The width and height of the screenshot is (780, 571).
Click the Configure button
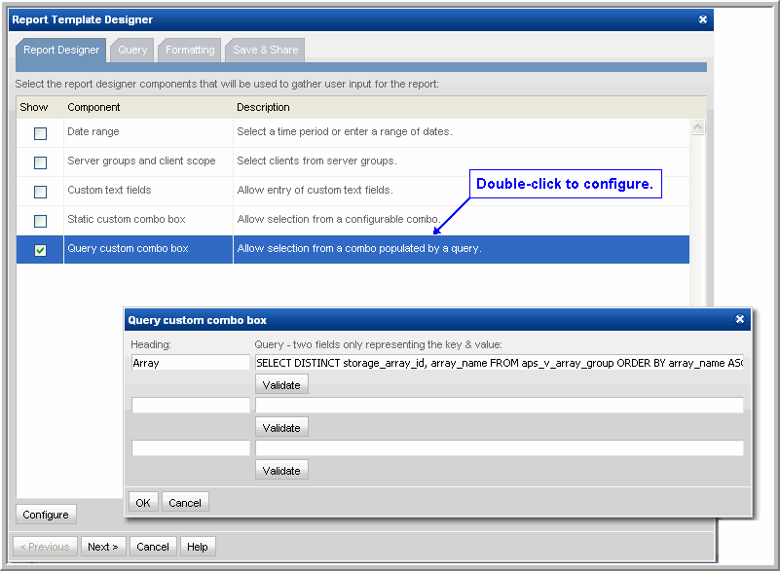pos(46,515)
